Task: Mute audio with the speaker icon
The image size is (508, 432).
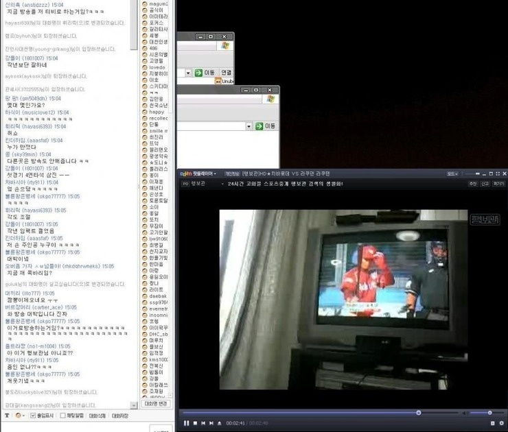Action: 464,413
